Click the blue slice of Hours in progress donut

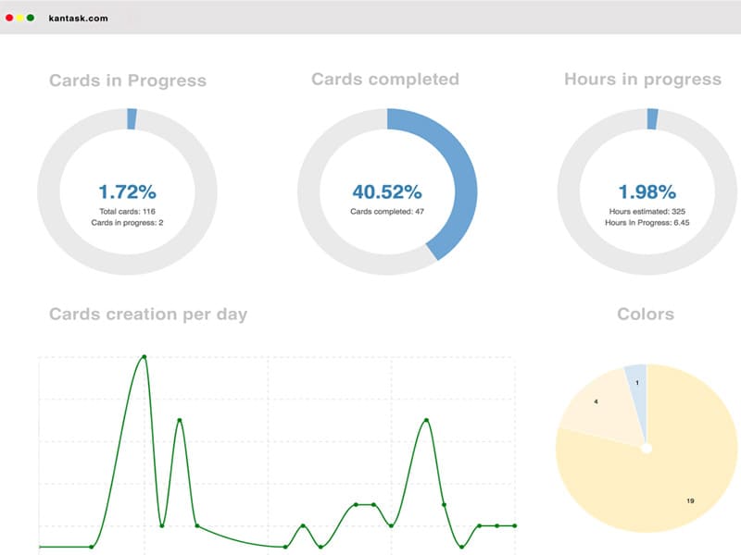coord(652,119)
